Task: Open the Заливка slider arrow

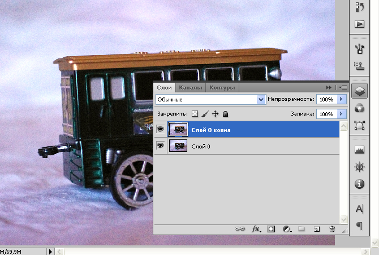Action: [x=341, y=114]
